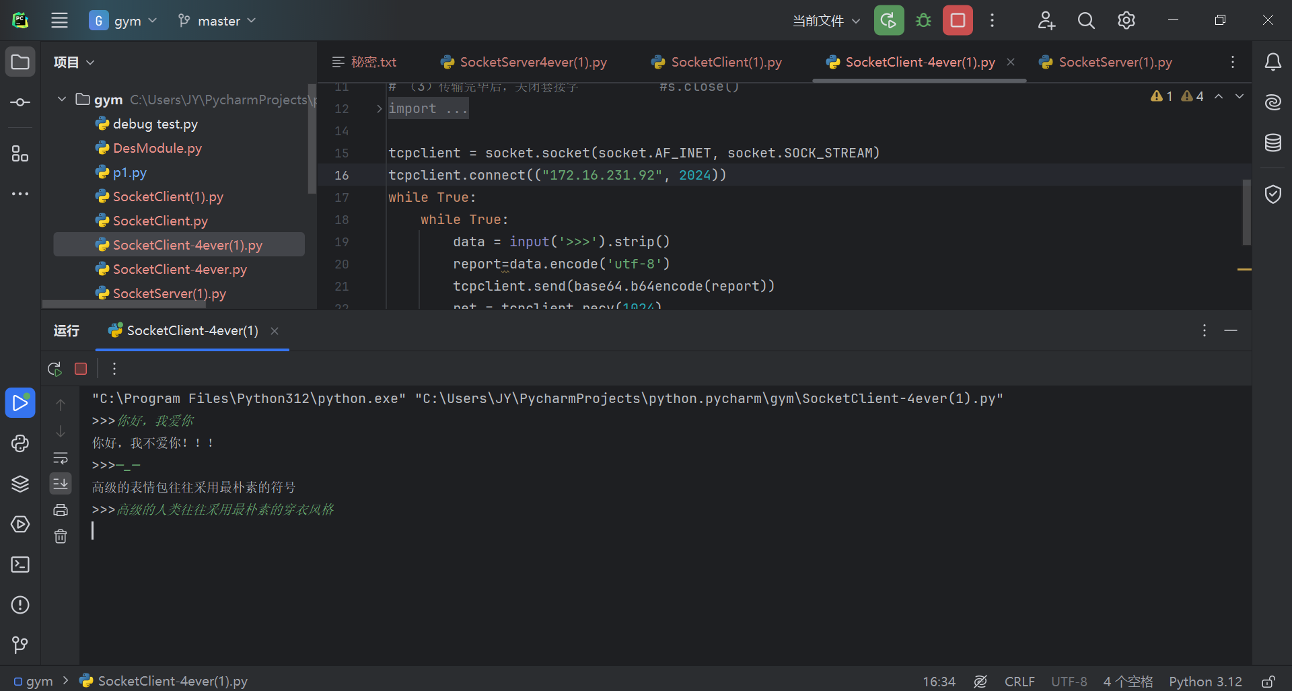Switch to the SocketServer4ever(1).py tab
The width and height of the screenshot is (1292, 691).
tap(524, 62)
